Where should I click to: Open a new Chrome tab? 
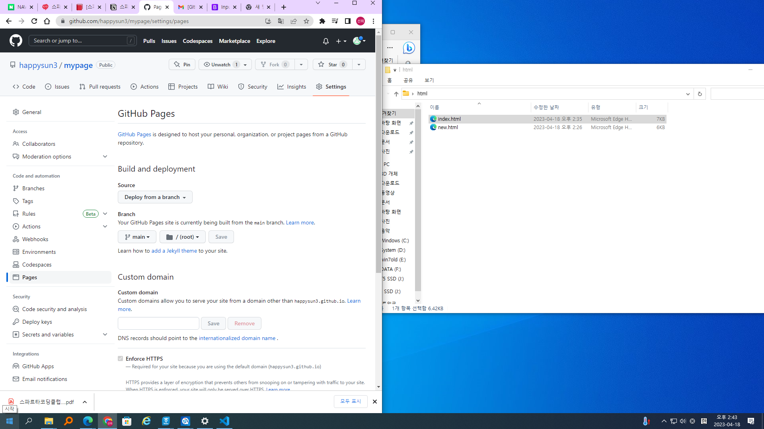pos(283,7)
